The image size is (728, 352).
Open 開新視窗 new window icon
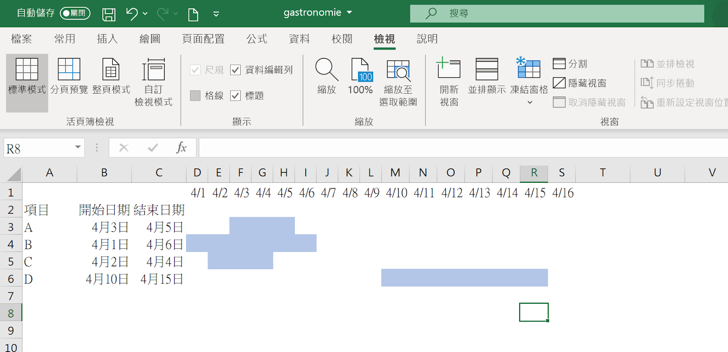[x=449, y=70]
